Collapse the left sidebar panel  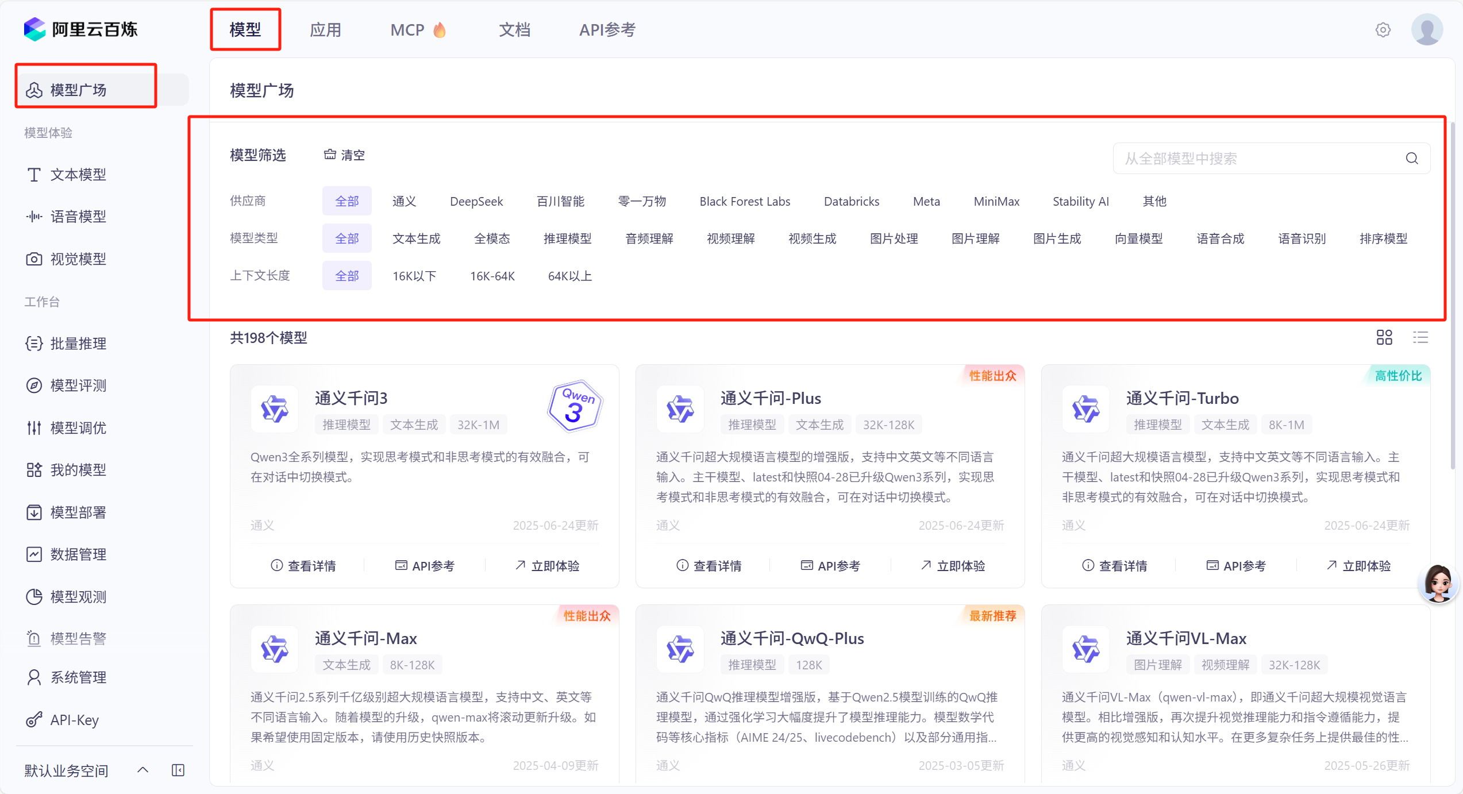[178, 770]
